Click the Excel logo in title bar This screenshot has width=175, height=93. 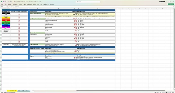click(x=2, y=2)
